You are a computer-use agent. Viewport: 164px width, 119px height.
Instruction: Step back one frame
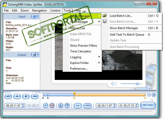(8, 96)
